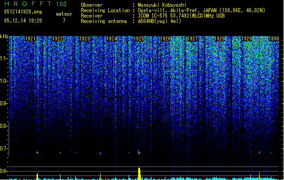
Task: Click the meteor count 7
Action: click(x=64, y=21)
